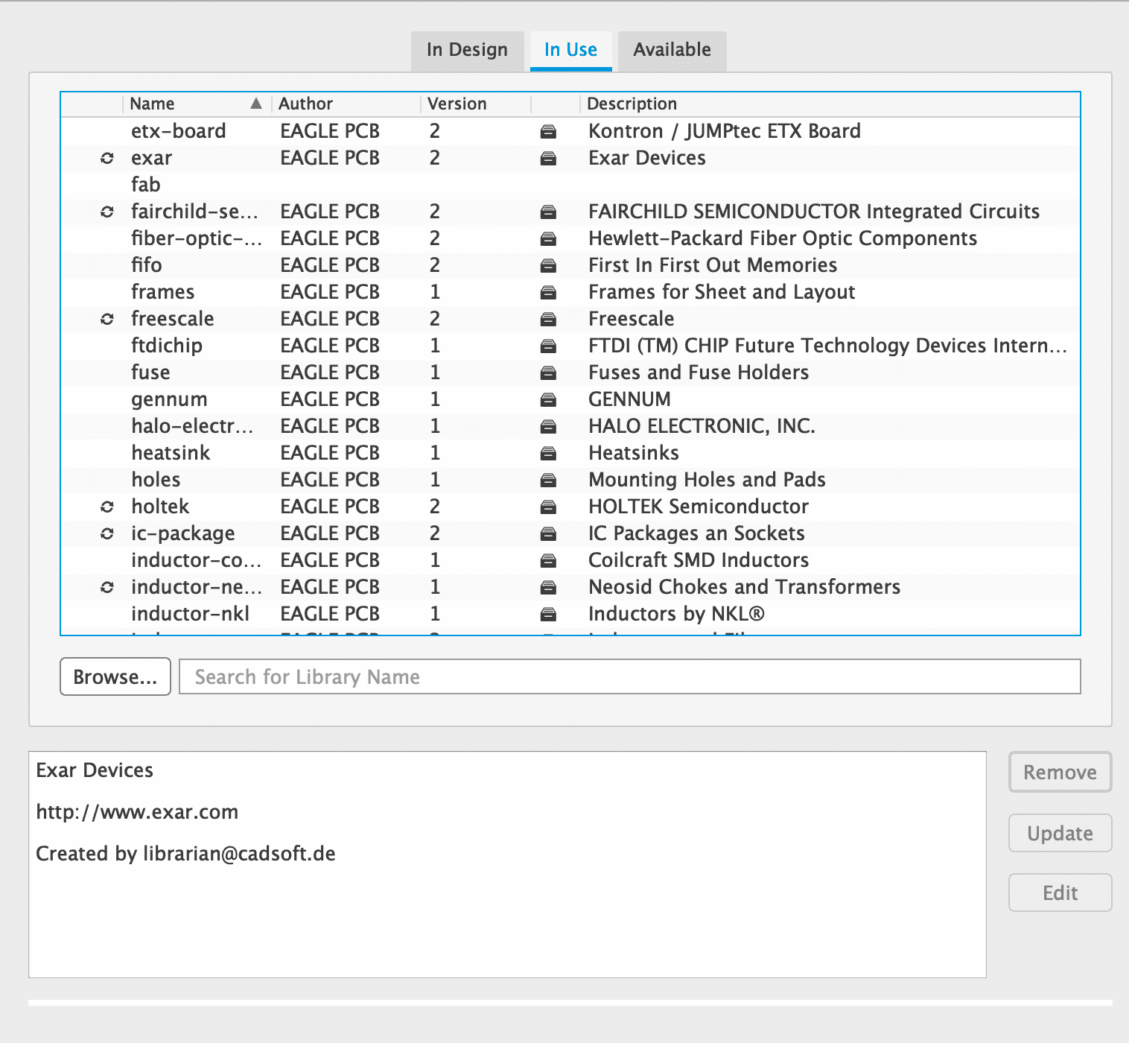Screen dimensions: 1129x1043
Task: Select the freescale library name
Action: pos(173,319)
